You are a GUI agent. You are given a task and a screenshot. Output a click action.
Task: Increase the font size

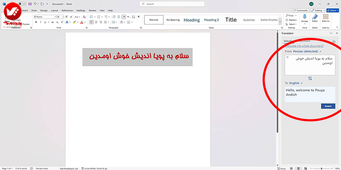point(66,17)
